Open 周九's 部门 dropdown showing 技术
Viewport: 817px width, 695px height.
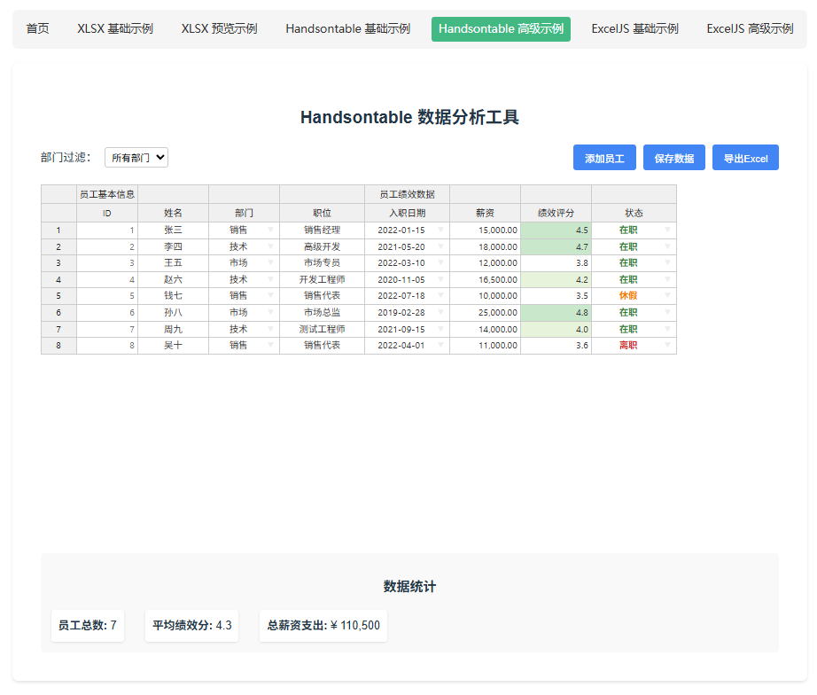[269, 329]
